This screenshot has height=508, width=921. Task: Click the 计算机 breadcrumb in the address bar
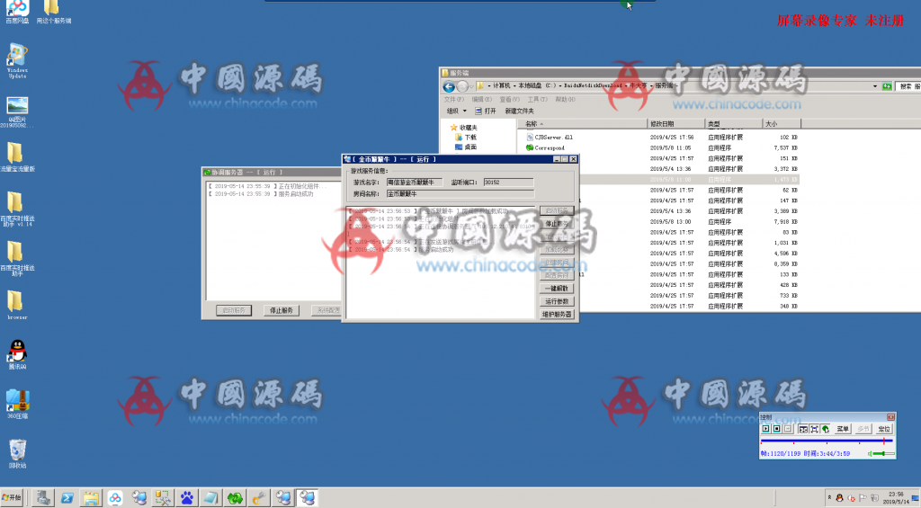click(502, 85)
